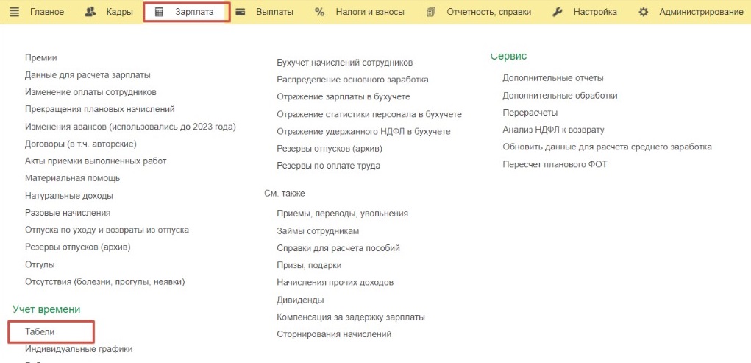Screen dimensions: 751x363
Task: Run Пересчет планового ФОТ
Action: coord(555,164)
